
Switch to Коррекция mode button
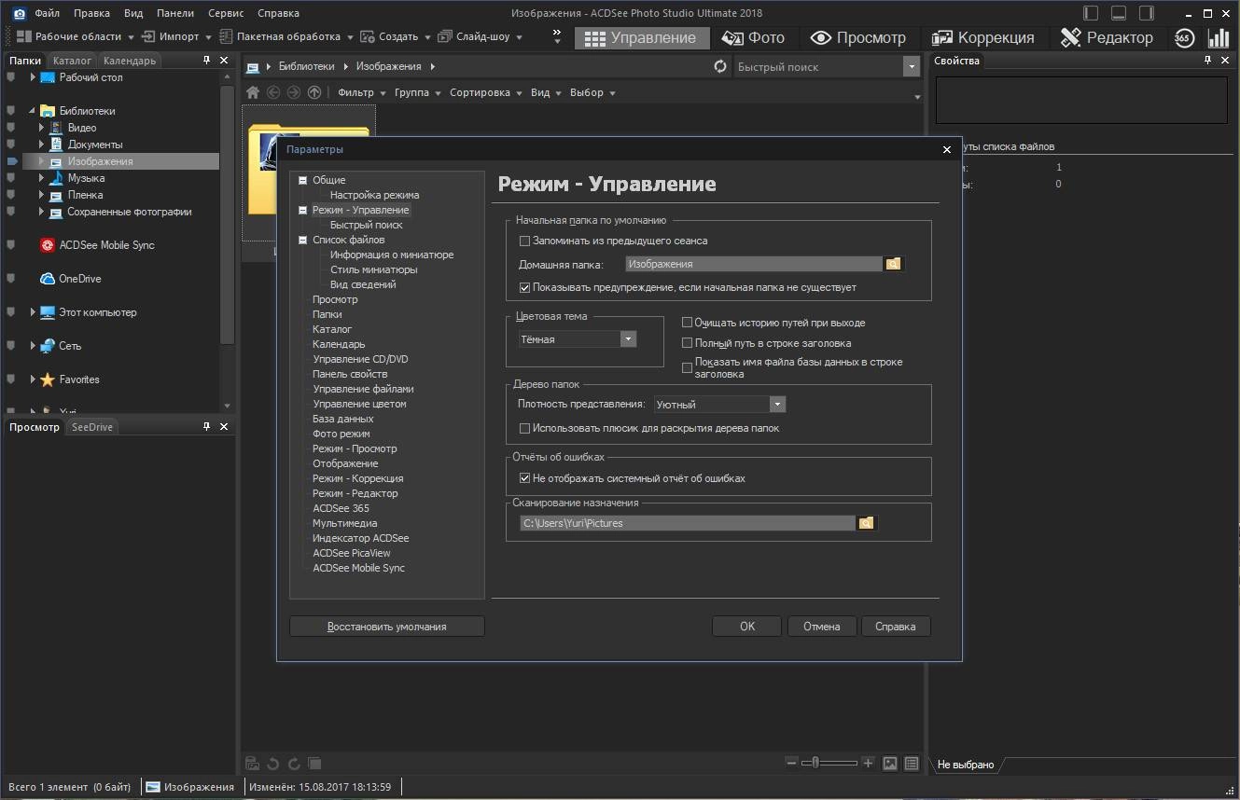click(x=984, y=37)
